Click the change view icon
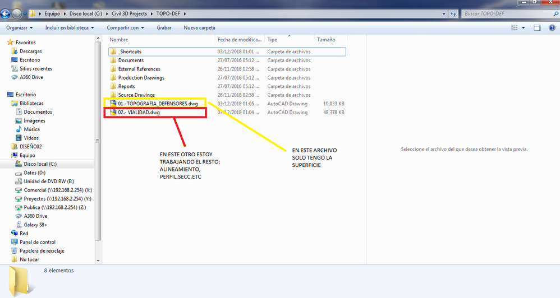The height and width of the screenshot is (298, 560). click(x=515, y=28)
